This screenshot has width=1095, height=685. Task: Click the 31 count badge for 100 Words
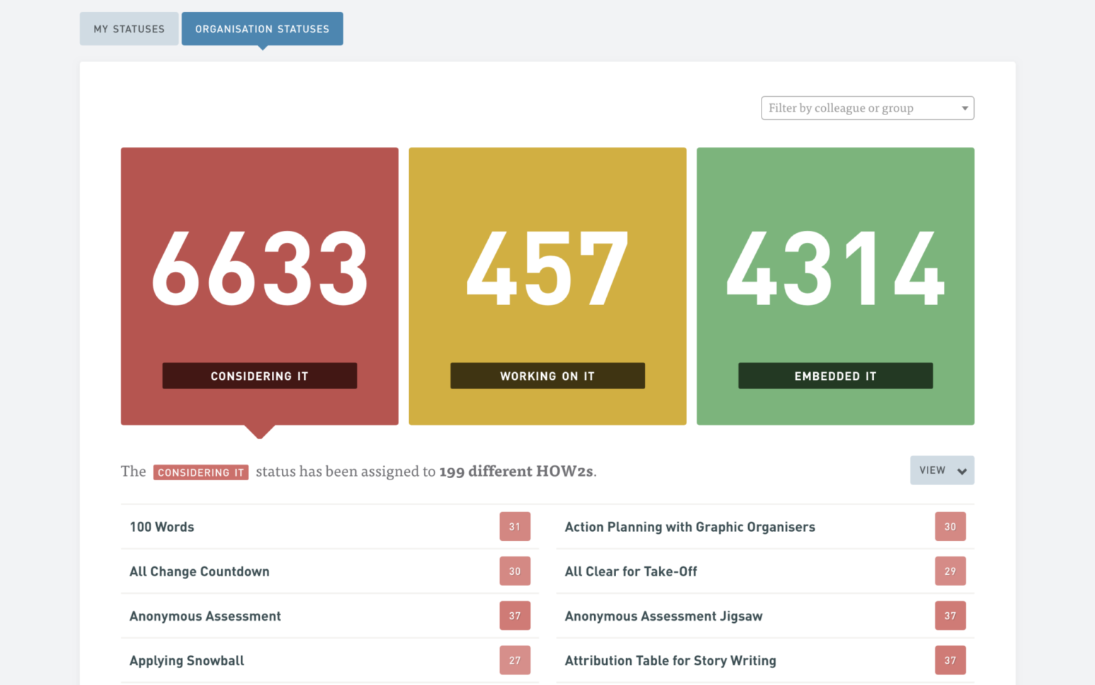tap(514, 527)
